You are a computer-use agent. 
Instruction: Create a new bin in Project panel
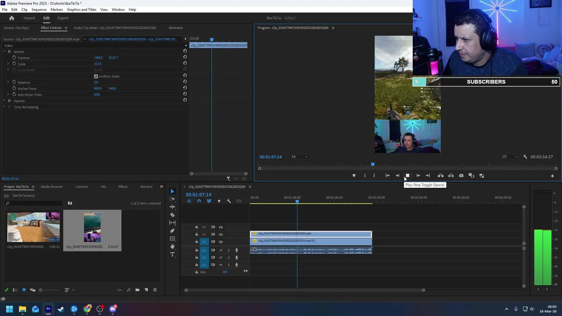coord(137,290)
